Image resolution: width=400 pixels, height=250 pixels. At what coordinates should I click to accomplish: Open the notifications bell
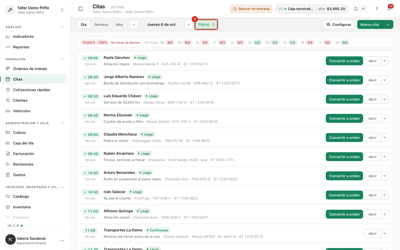[x=389, y=9]
